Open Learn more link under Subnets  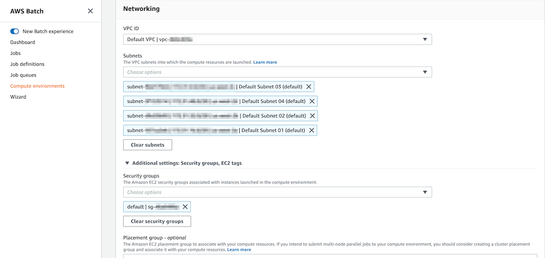pos(265,62)
